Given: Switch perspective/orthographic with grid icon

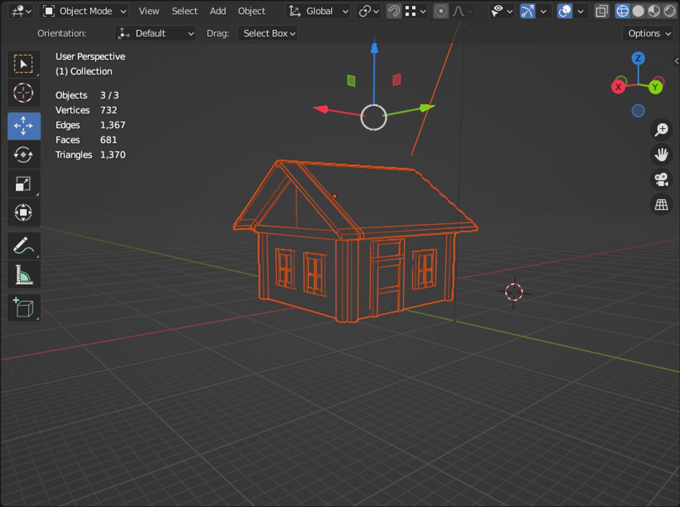Looking at the screenshot, I should pos(661,204).
